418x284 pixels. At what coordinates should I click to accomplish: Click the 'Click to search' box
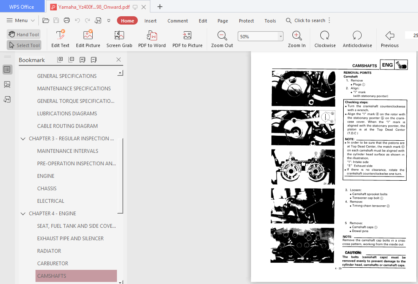pos(306,20)
